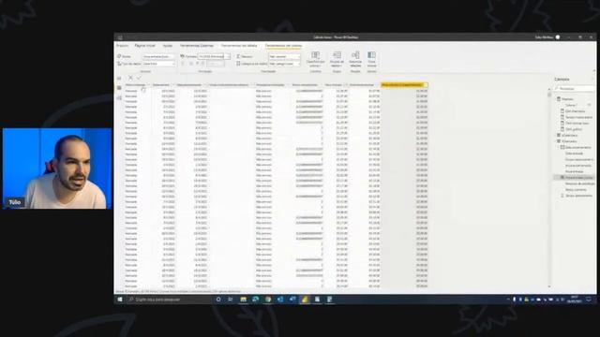Switch to the Data view icon

[119, 88]
